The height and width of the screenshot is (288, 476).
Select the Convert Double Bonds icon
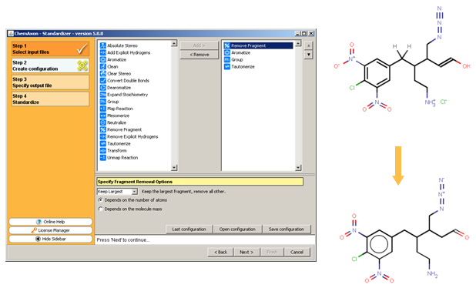pos(103,80)
